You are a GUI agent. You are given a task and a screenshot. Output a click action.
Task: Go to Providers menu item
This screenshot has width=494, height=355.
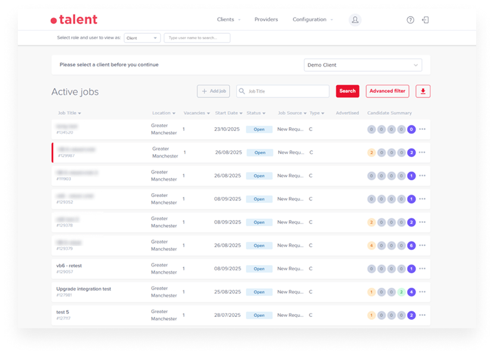coord(266,20)
